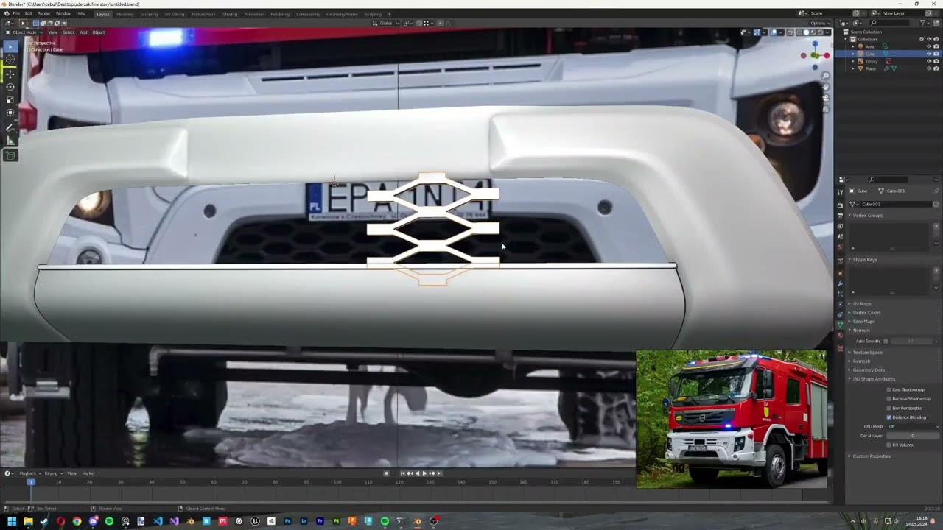Hide the Area object in outliner
The image size is (943, 530).
point(928,46)
